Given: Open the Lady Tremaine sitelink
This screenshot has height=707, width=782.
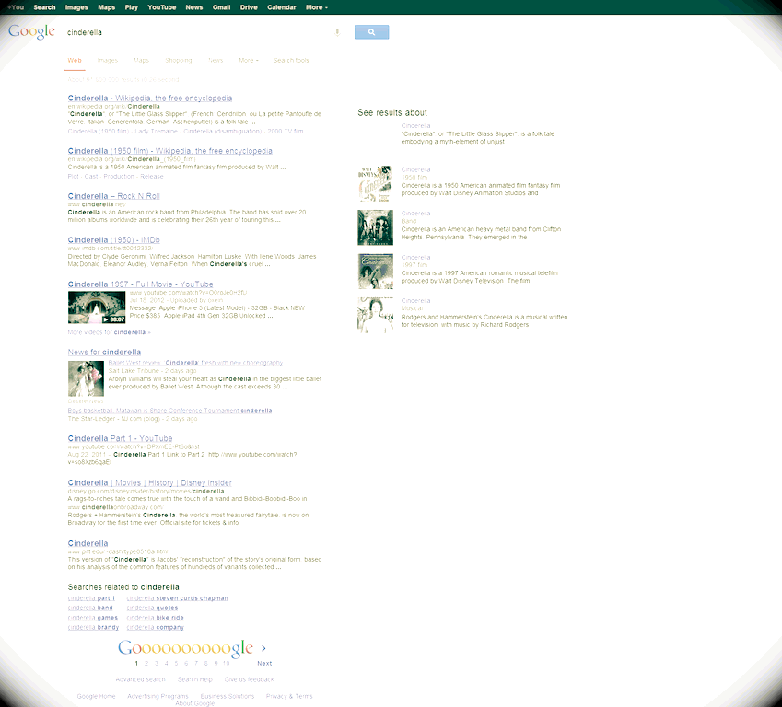Looking at the screenshot, I should (x=156, y=132).
